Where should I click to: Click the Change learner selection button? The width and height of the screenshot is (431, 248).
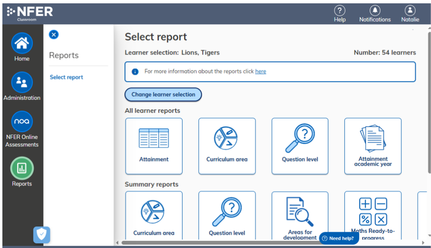pyautogui.click(x=163, y=94)
